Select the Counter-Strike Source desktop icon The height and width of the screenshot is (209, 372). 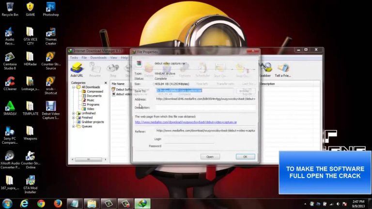click(x=51, y=61)
